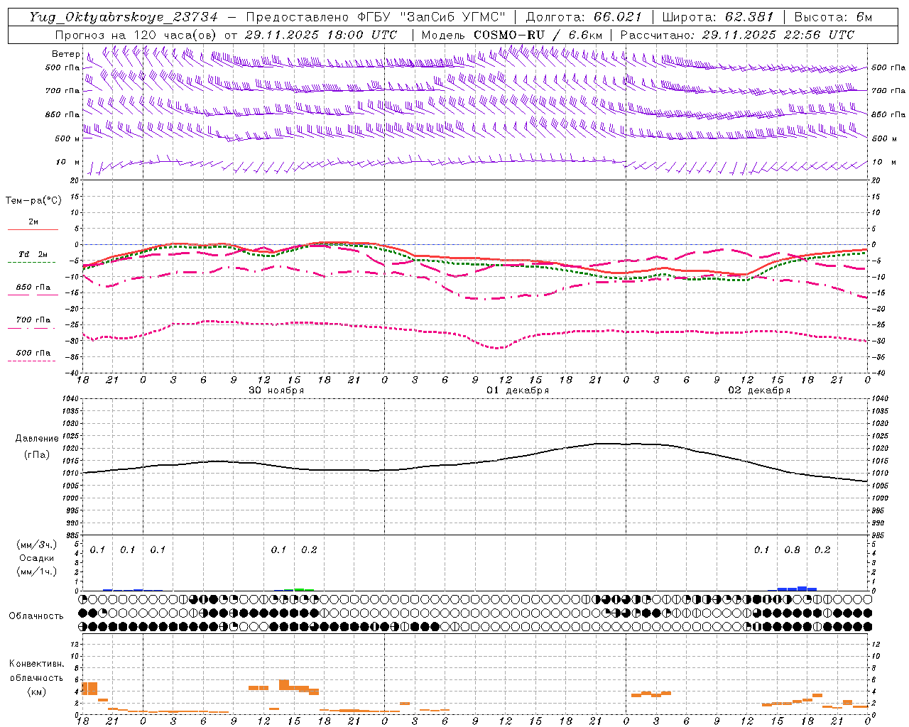909x727 pixels.
Task: Click the 30 ноября date label
Action: 276,390
